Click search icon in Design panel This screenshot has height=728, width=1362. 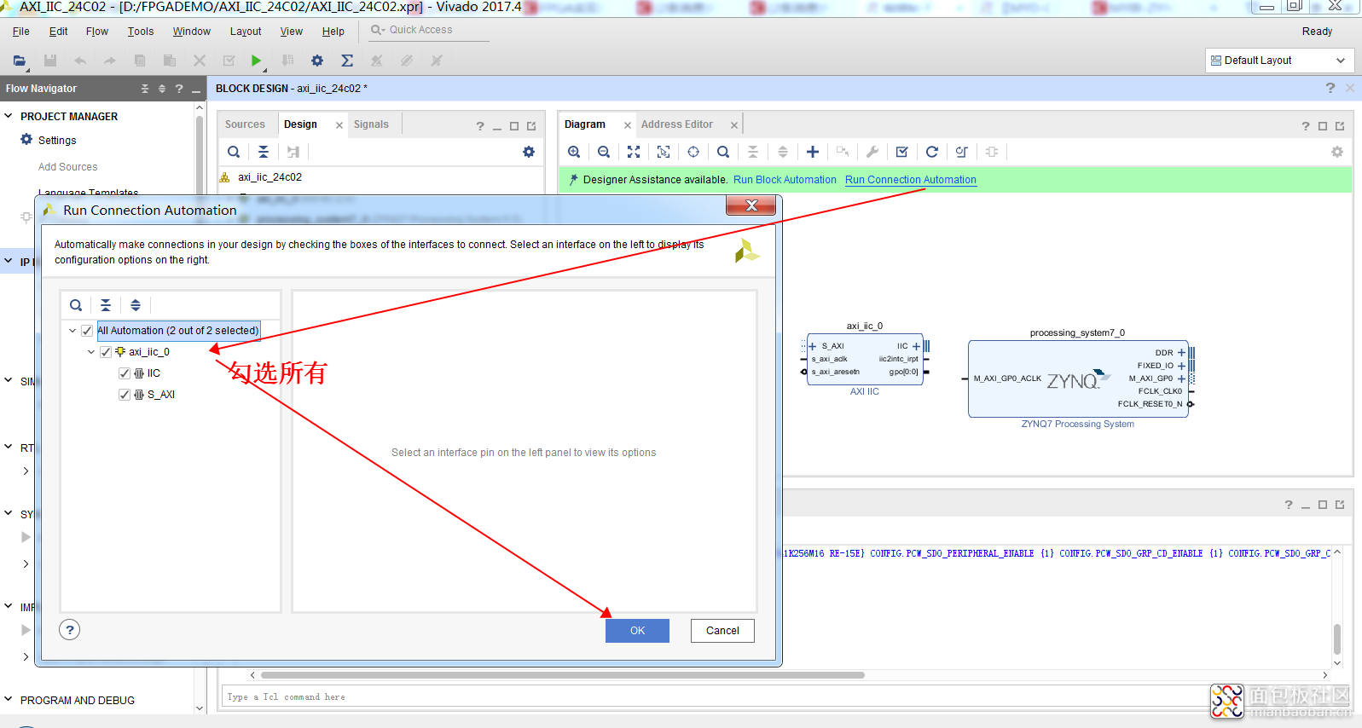234,152
